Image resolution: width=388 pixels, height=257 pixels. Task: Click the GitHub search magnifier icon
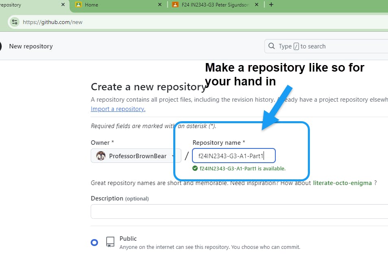271,46
